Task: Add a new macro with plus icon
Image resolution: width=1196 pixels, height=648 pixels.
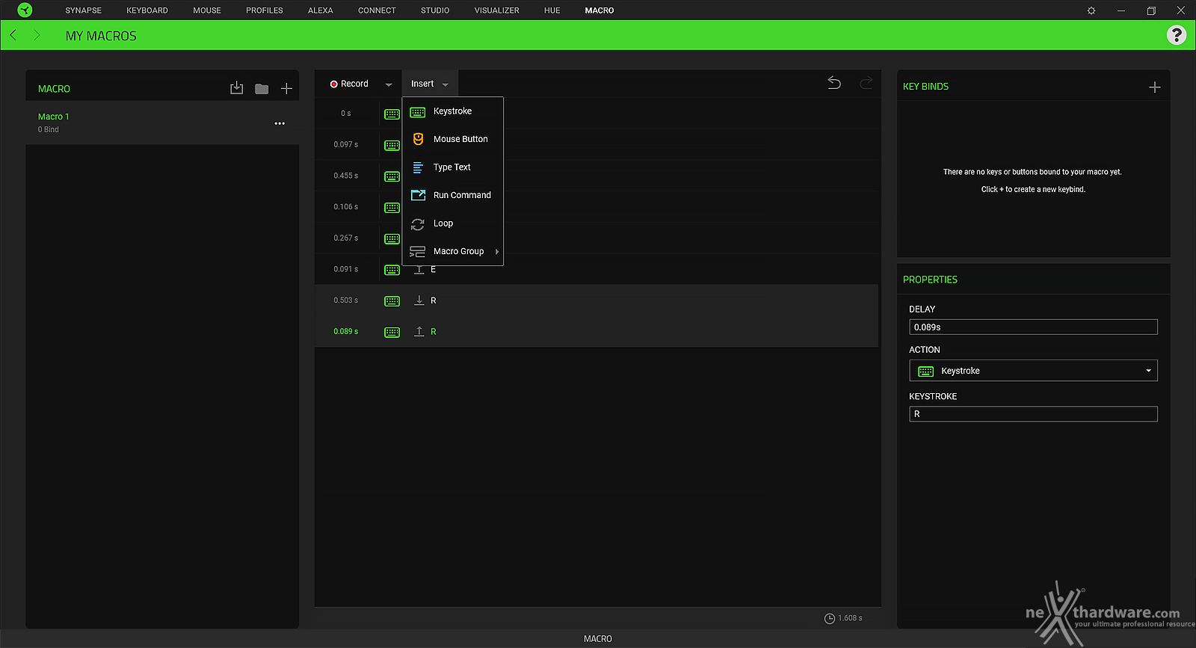Action: click(286, 88)
